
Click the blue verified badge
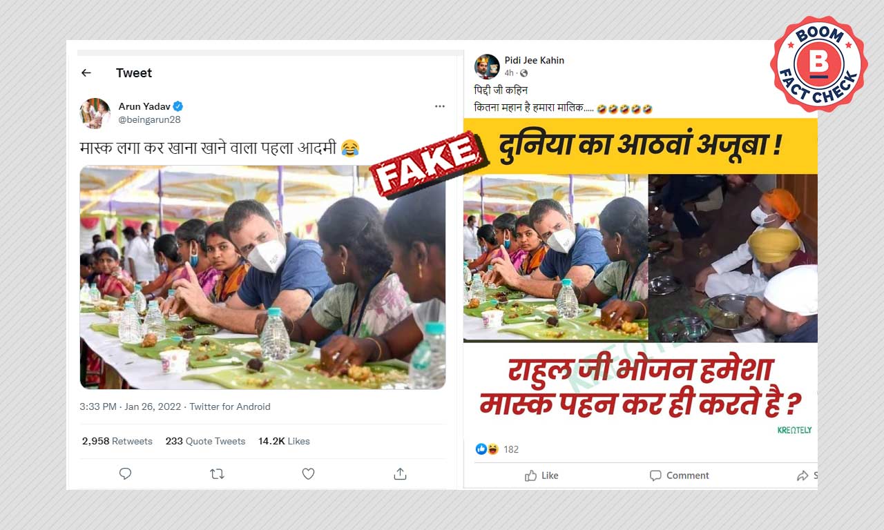click(178, 106)
